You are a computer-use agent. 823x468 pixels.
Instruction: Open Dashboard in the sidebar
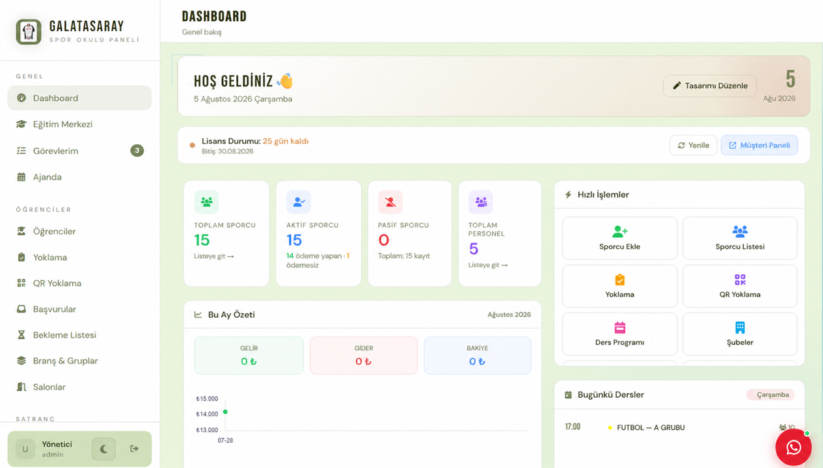click(x=79, y=98)
